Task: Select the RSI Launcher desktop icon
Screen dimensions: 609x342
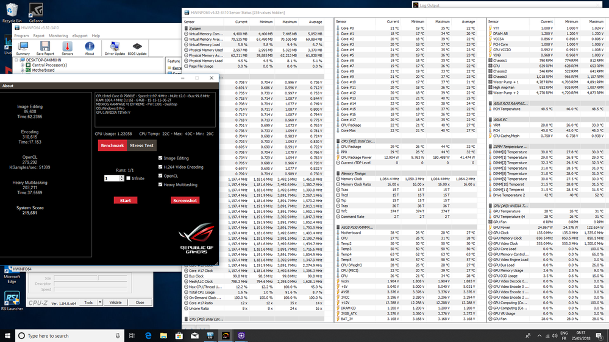Action: (x=12, y=301)
